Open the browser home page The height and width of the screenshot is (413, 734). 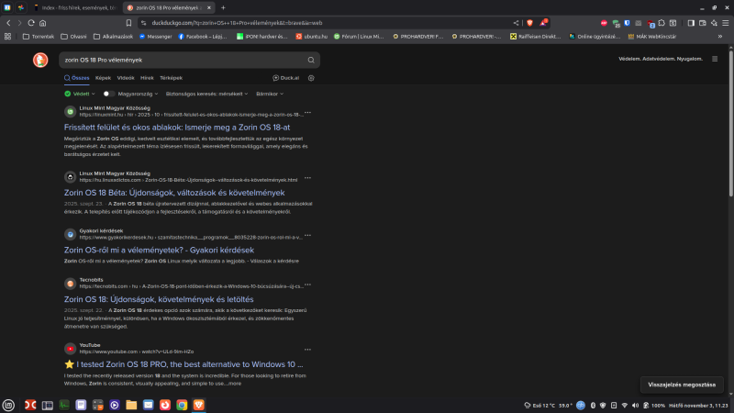coord(42,22)
